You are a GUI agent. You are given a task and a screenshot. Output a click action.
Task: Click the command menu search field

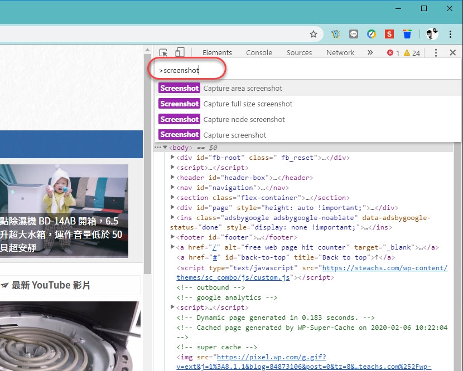coord(307,71)
